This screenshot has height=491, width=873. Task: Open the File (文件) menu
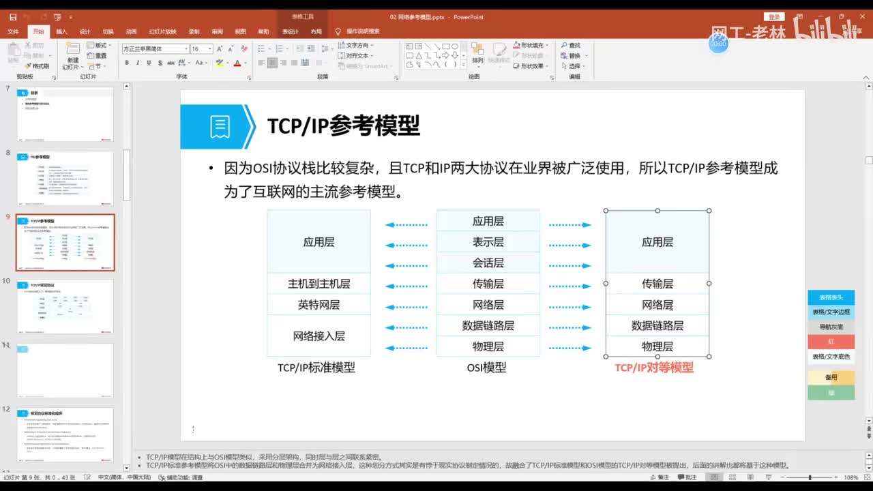pyautogui.click(x=13, y=31)
